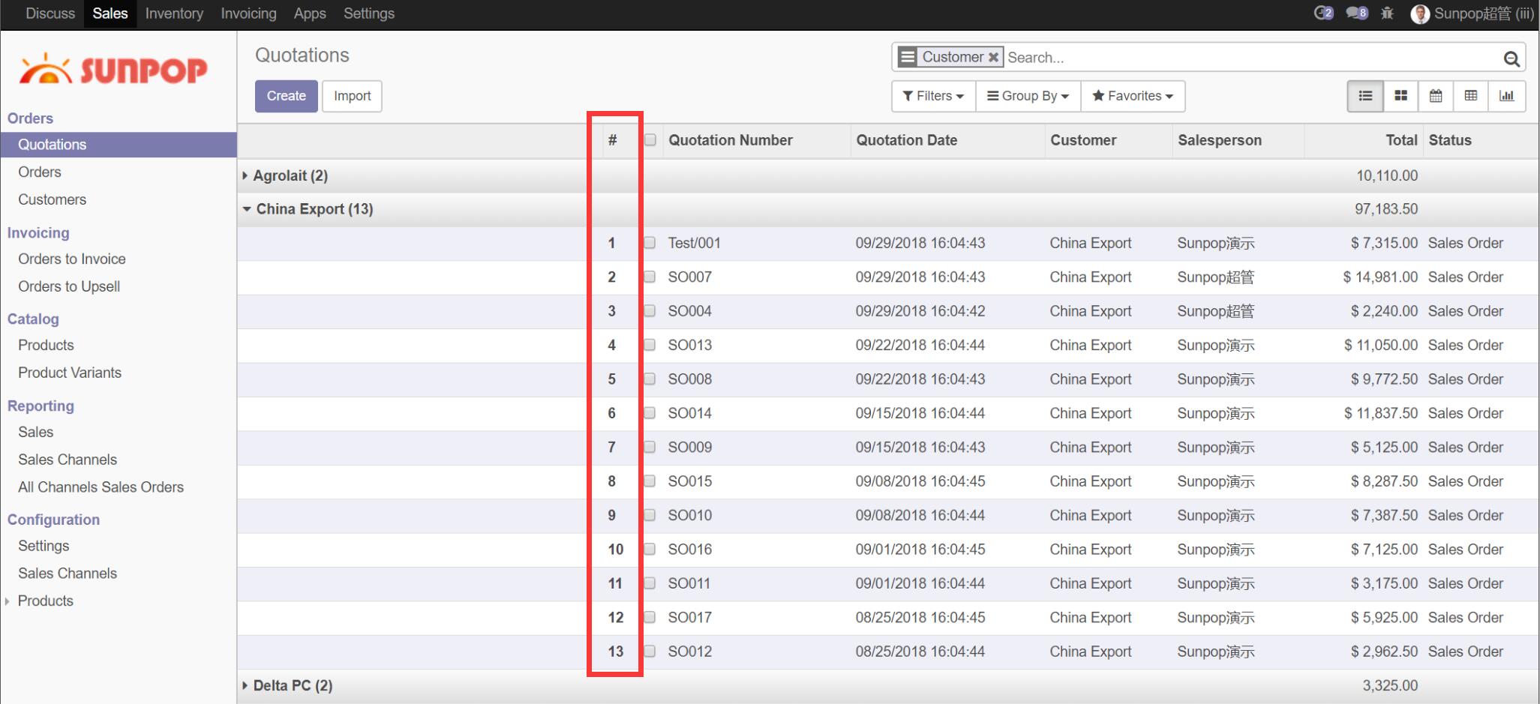This screenshot has width=1540, height=704.
Task: Remove the Customer group filter tag
Action: (993, 57)
